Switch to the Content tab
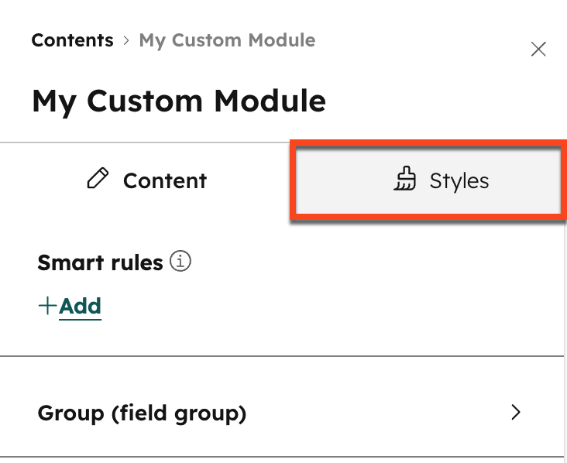 (146, 180)
